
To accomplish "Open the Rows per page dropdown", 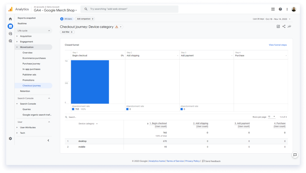I will 273,117.
